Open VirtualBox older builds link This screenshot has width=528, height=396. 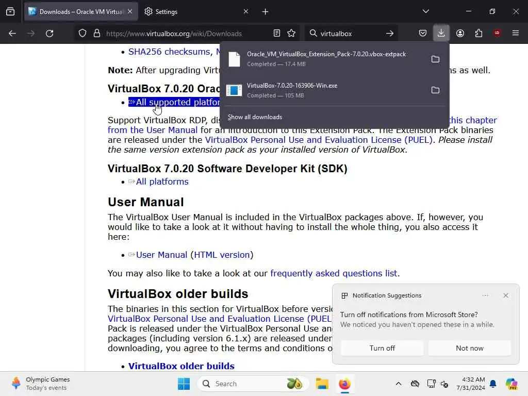point(181,366)
